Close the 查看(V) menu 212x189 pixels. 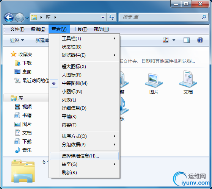click(x=59, y=29)
